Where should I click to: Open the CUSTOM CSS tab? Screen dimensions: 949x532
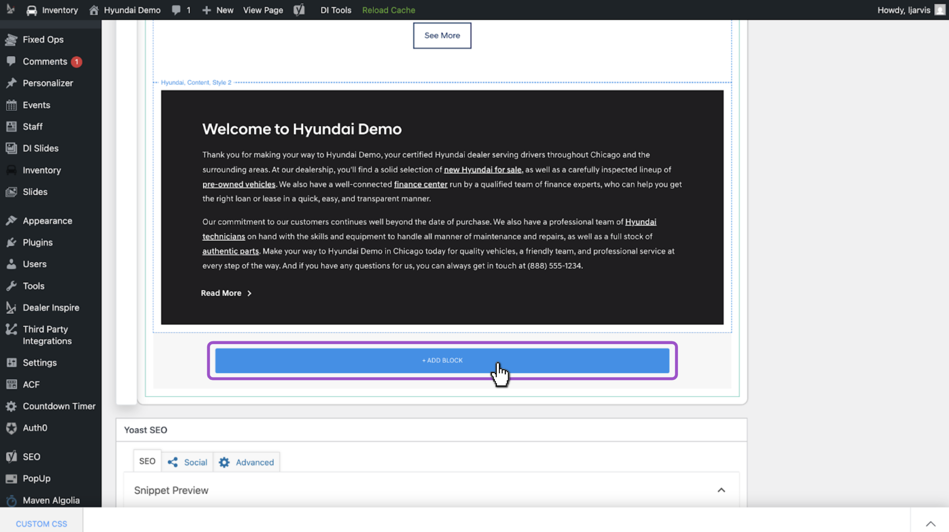[x=42, y=524]
